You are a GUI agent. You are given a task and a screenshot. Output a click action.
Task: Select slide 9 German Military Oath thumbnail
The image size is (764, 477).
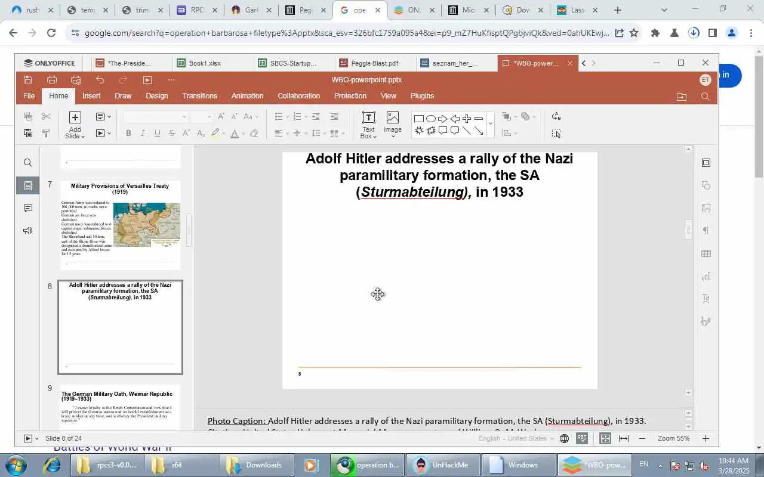coord(120,407)
